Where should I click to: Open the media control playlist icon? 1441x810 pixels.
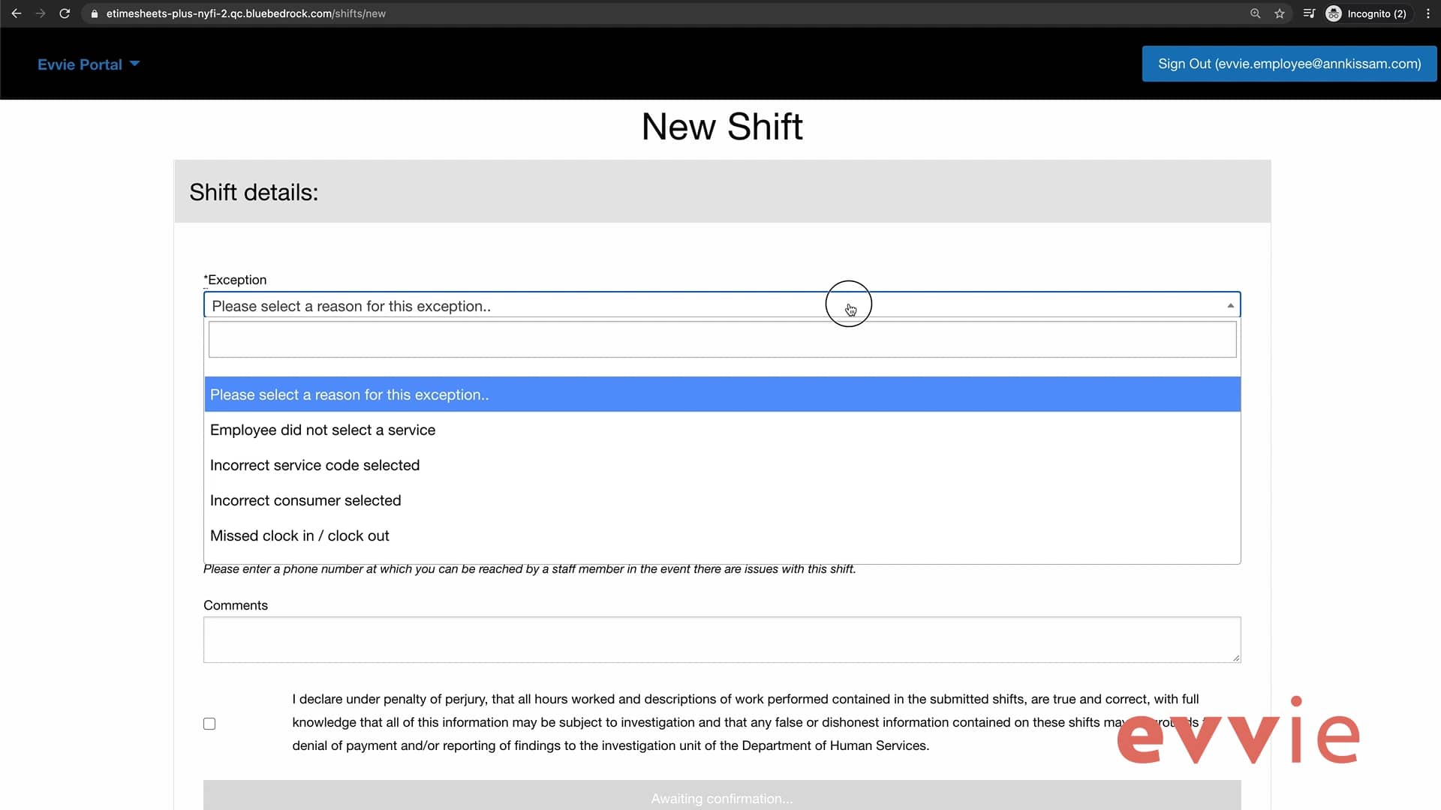point(1309,13)
